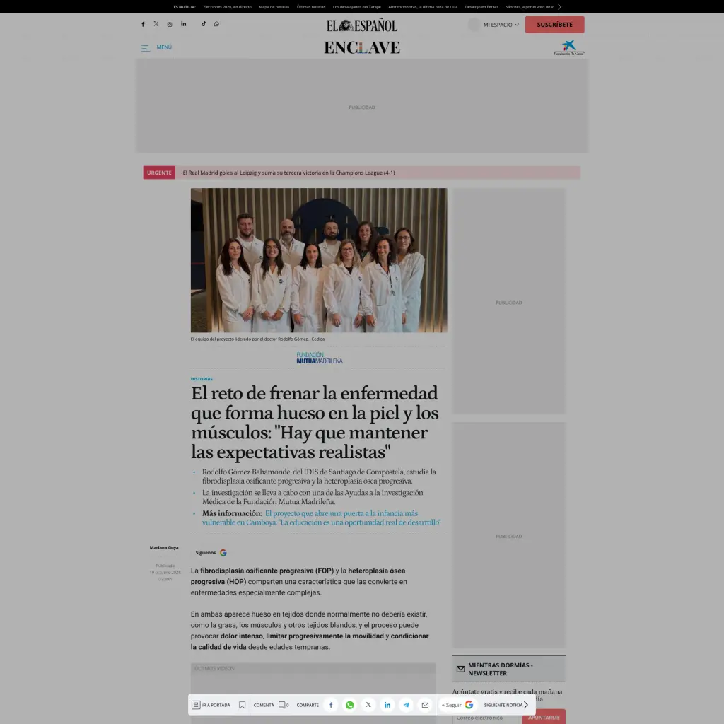Click the ENCLAVE section logo

coord(362,47)
